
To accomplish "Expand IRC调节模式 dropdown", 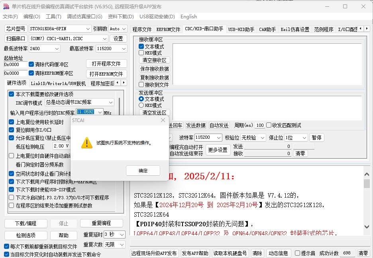I will (111, 102).
